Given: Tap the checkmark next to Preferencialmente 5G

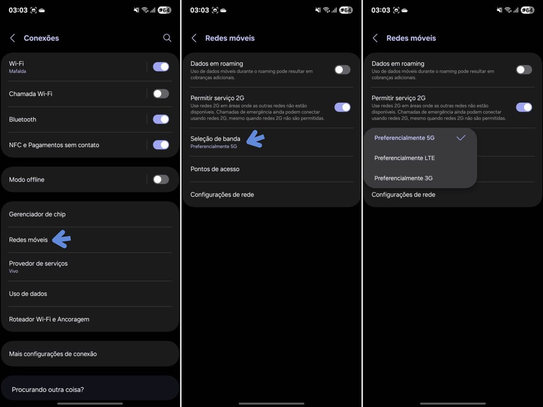Looking at the screenshot, I should [x=461, y=138].
